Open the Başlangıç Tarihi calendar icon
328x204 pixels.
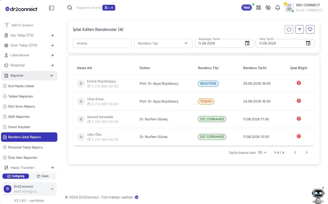click(247, 43)
